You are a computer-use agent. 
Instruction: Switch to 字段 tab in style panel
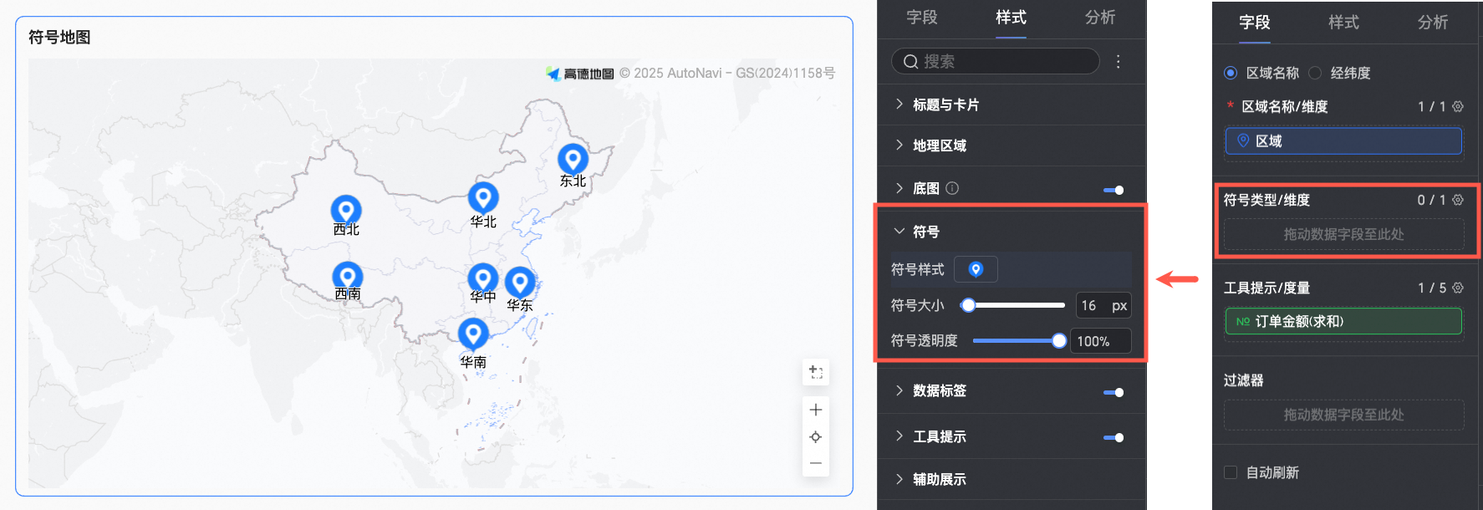(x=922, y=17)
